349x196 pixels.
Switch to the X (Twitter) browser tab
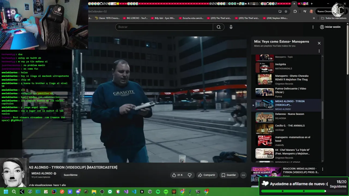point(302,4)
